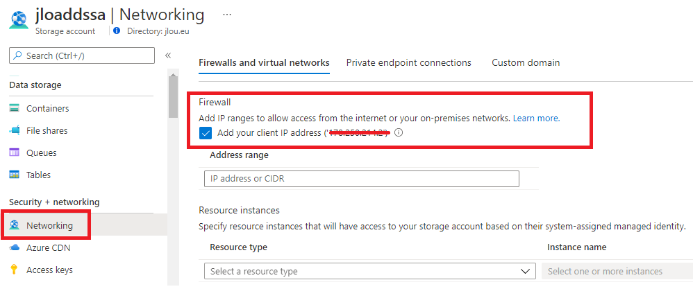Click the info icon beside client IP
Viewport: 693px width, 289px height.
398,132
